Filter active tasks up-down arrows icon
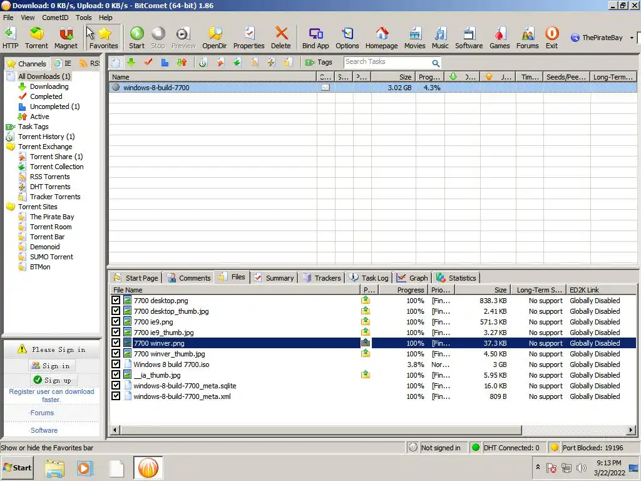The width and height of the screenshot is (641, 481). pos(182,62)
